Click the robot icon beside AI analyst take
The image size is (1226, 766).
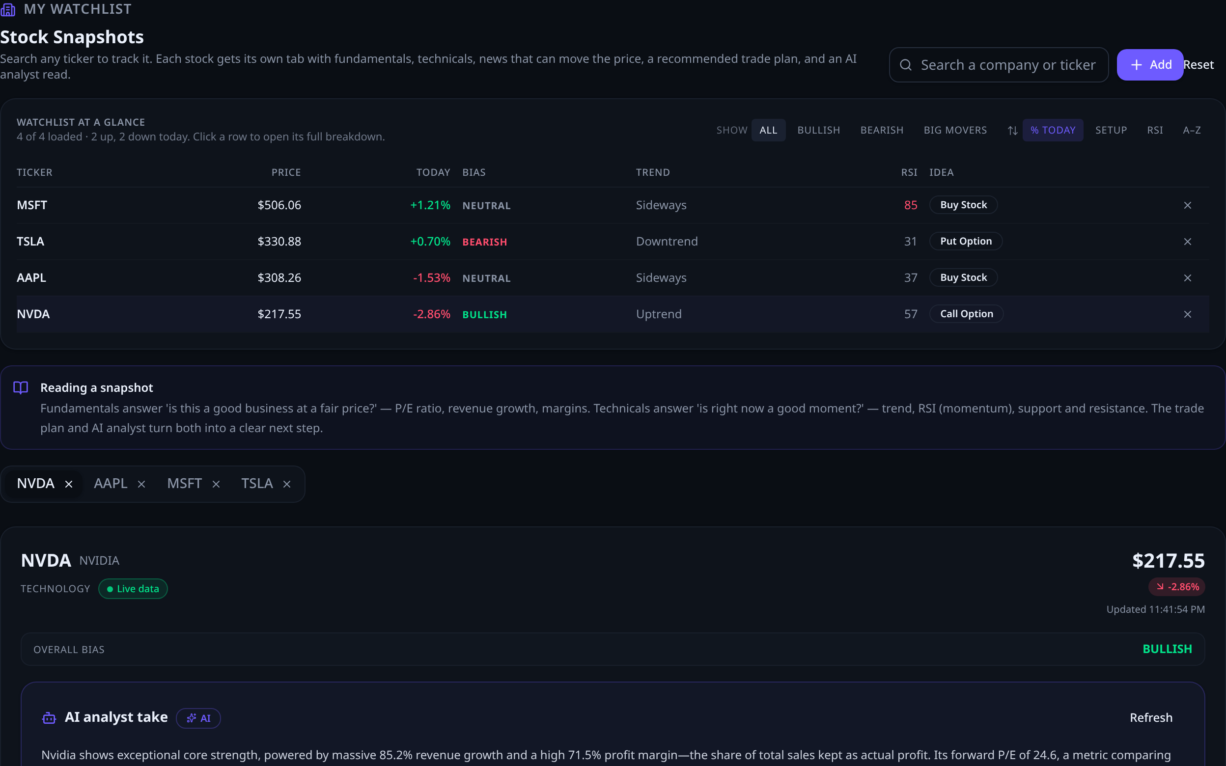[49, 718]
